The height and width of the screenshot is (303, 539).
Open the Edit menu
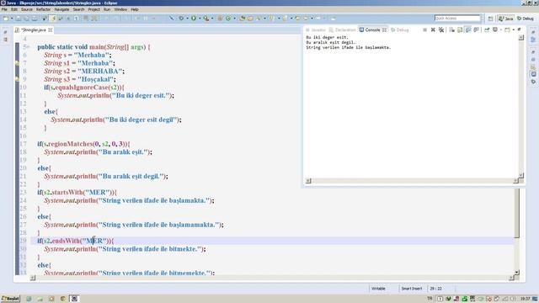(x=14, y=9)
